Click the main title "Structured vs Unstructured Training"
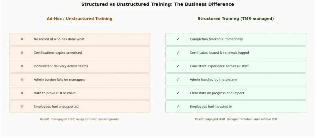The width and height of the screenshot is (317, 138). 158,4
